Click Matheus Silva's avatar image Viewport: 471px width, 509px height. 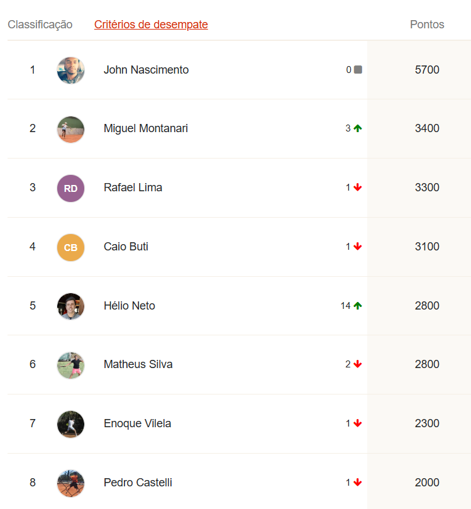(70, 365)
